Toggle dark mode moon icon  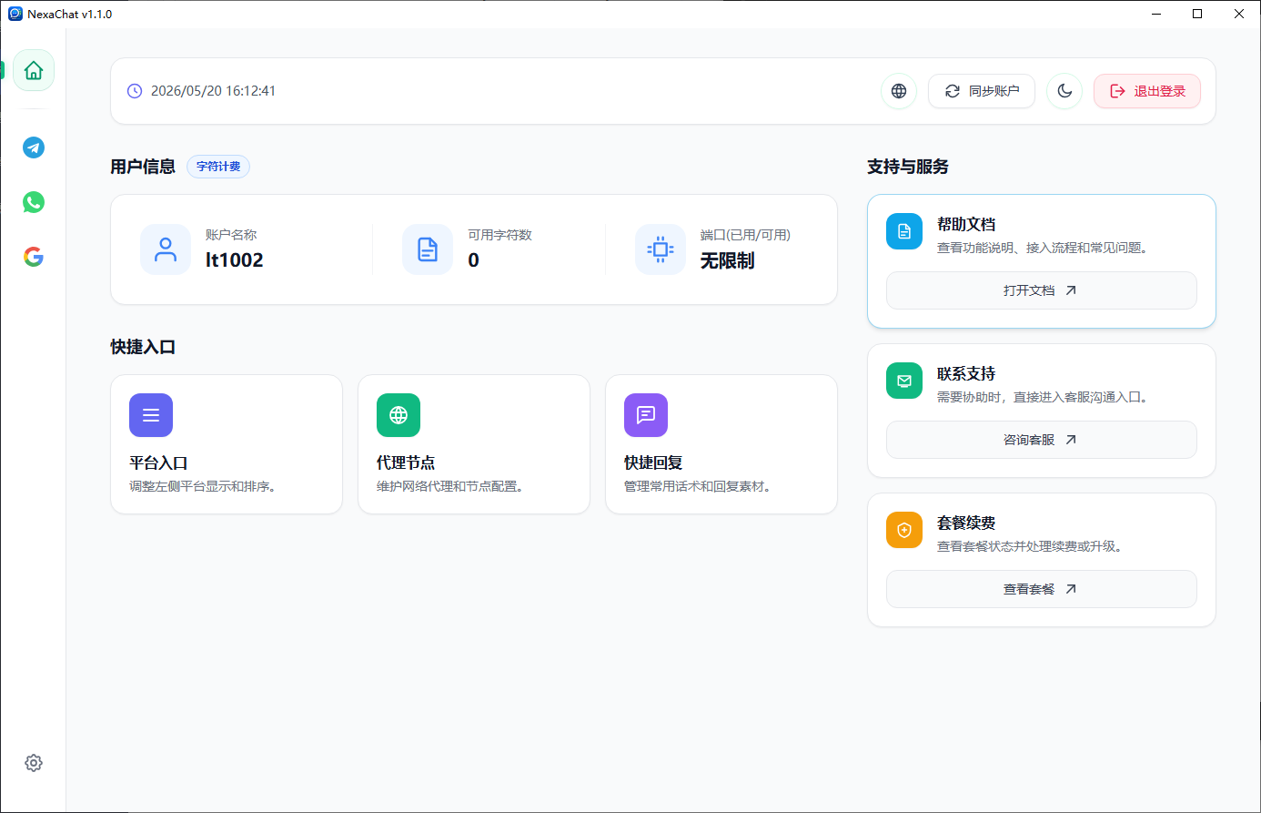1064,91
